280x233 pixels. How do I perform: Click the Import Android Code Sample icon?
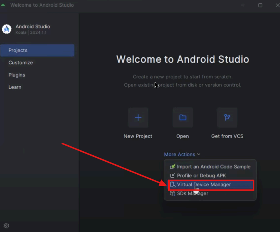[x=173, y=167]
